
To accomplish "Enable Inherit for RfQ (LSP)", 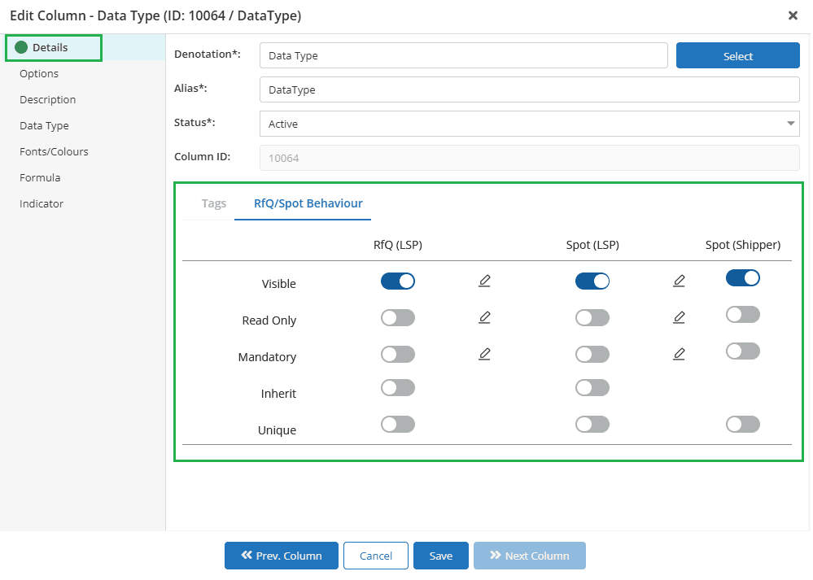I will pos(398,388).
